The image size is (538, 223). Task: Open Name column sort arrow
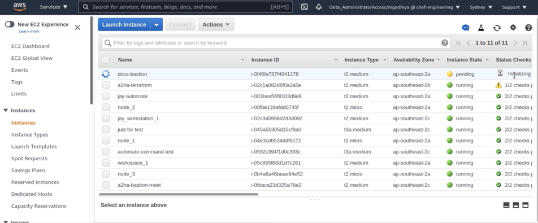pos(243,60)
